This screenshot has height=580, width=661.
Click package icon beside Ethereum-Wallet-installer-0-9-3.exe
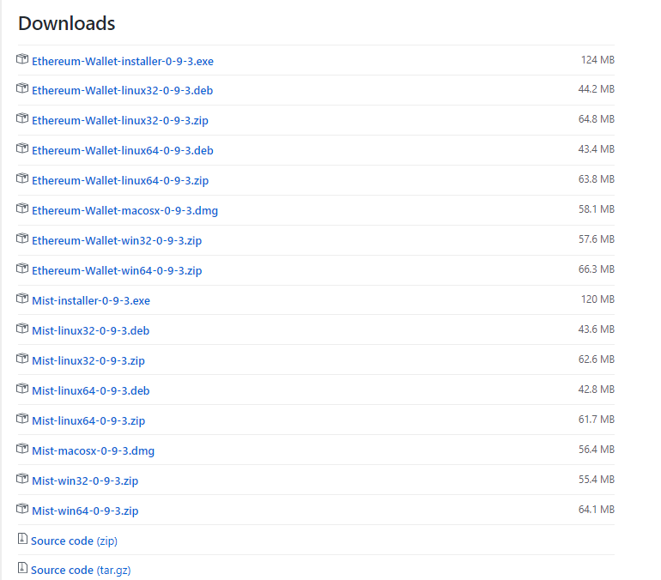pyautogui.click(x=22, y=59)
